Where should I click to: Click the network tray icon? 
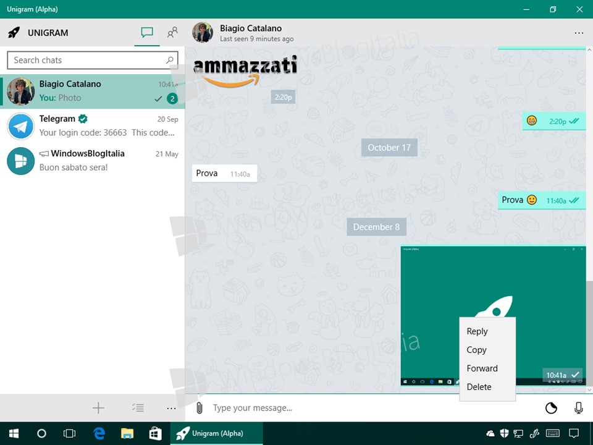(x=518, y=434)
